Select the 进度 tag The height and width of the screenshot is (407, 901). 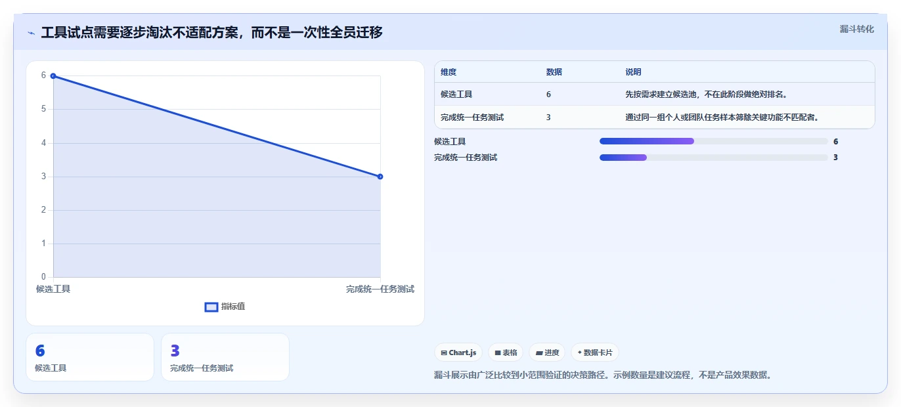(x=547, y=353)
